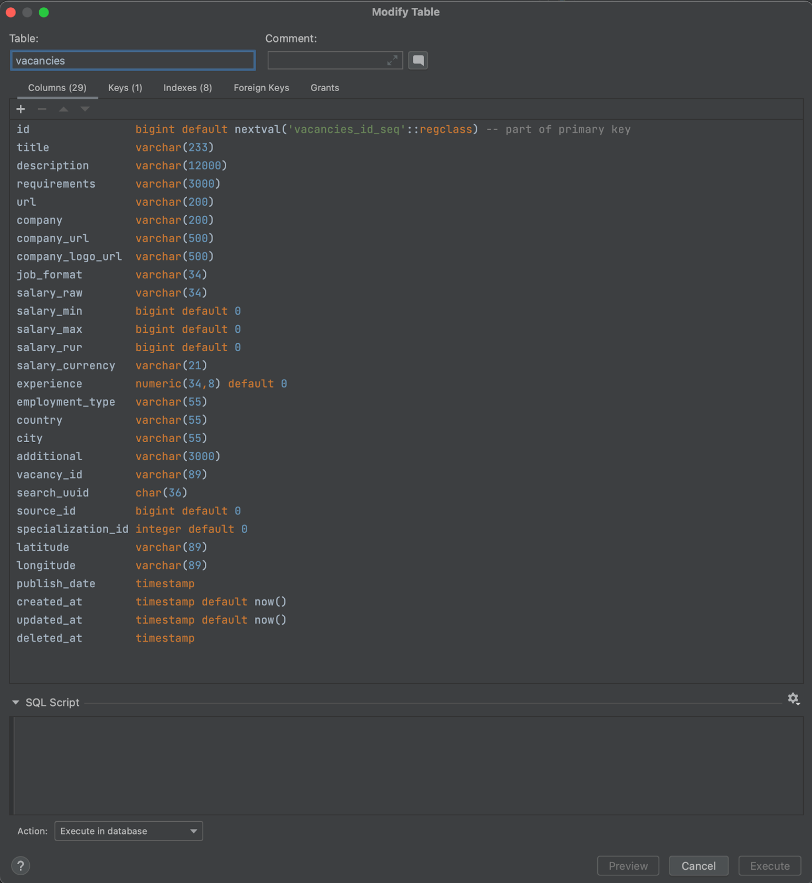Screen dimensions: 812x883
Task: Expand the Comment field with the arrows icon
Action: (x=392, y=61)
